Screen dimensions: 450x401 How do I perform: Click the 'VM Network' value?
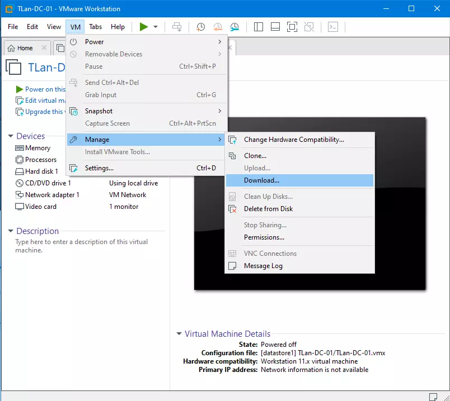click(x=128, y=195)
